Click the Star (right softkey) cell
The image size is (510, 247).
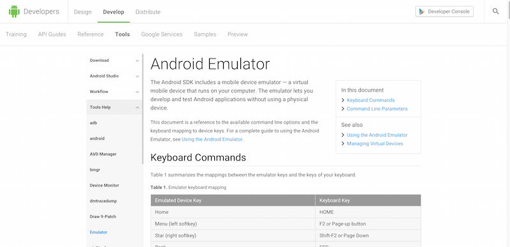pos(233,236)
